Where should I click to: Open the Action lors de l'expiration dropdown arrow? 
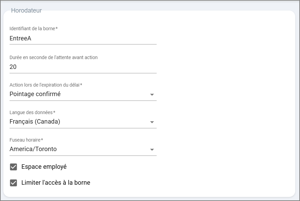point(152,95)
